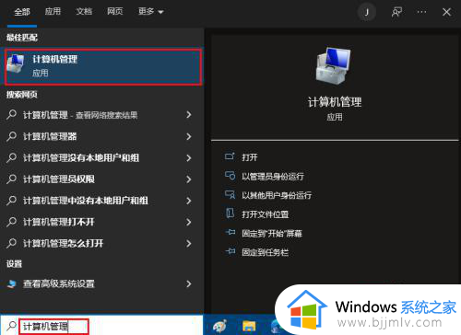
Task: Click 以其他用户身份运行 action
Action: 277,195
